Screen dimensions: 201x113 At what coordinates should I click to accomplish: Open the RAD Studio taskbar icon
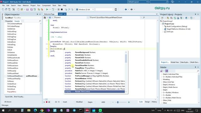(87, 110)
